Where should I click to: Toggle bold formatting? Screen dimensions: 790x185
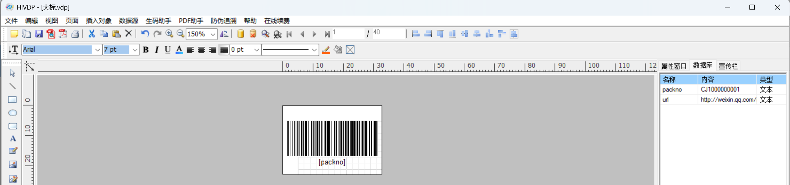pyautogui.click(x=146, y=50)
